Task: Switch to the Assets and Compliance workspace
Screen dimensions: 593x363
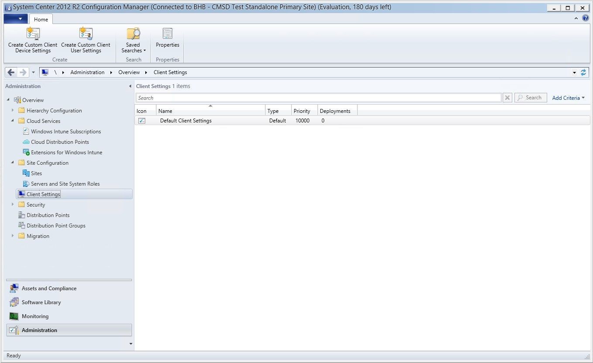Action: (x=49, y=288)
